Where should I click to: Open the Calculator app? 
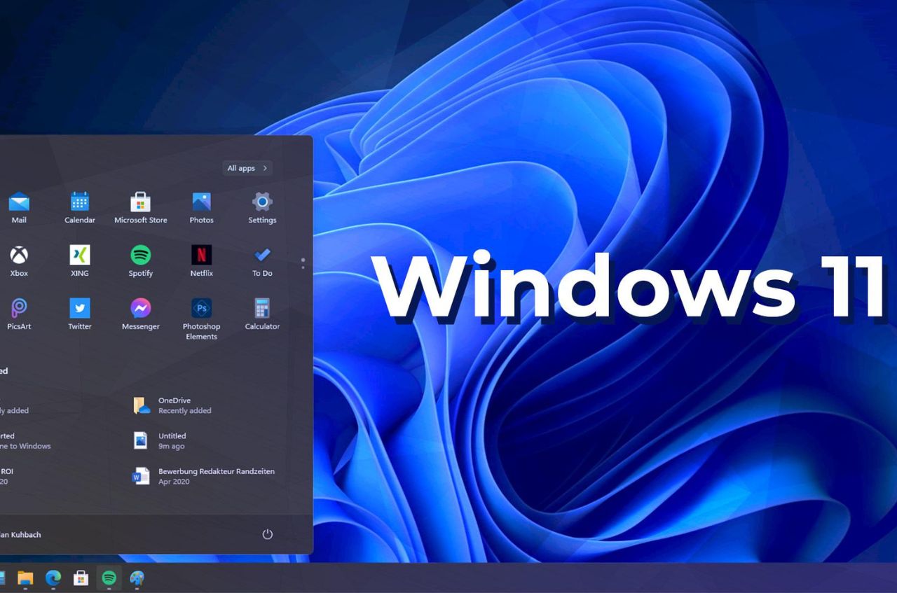[262, 314]
